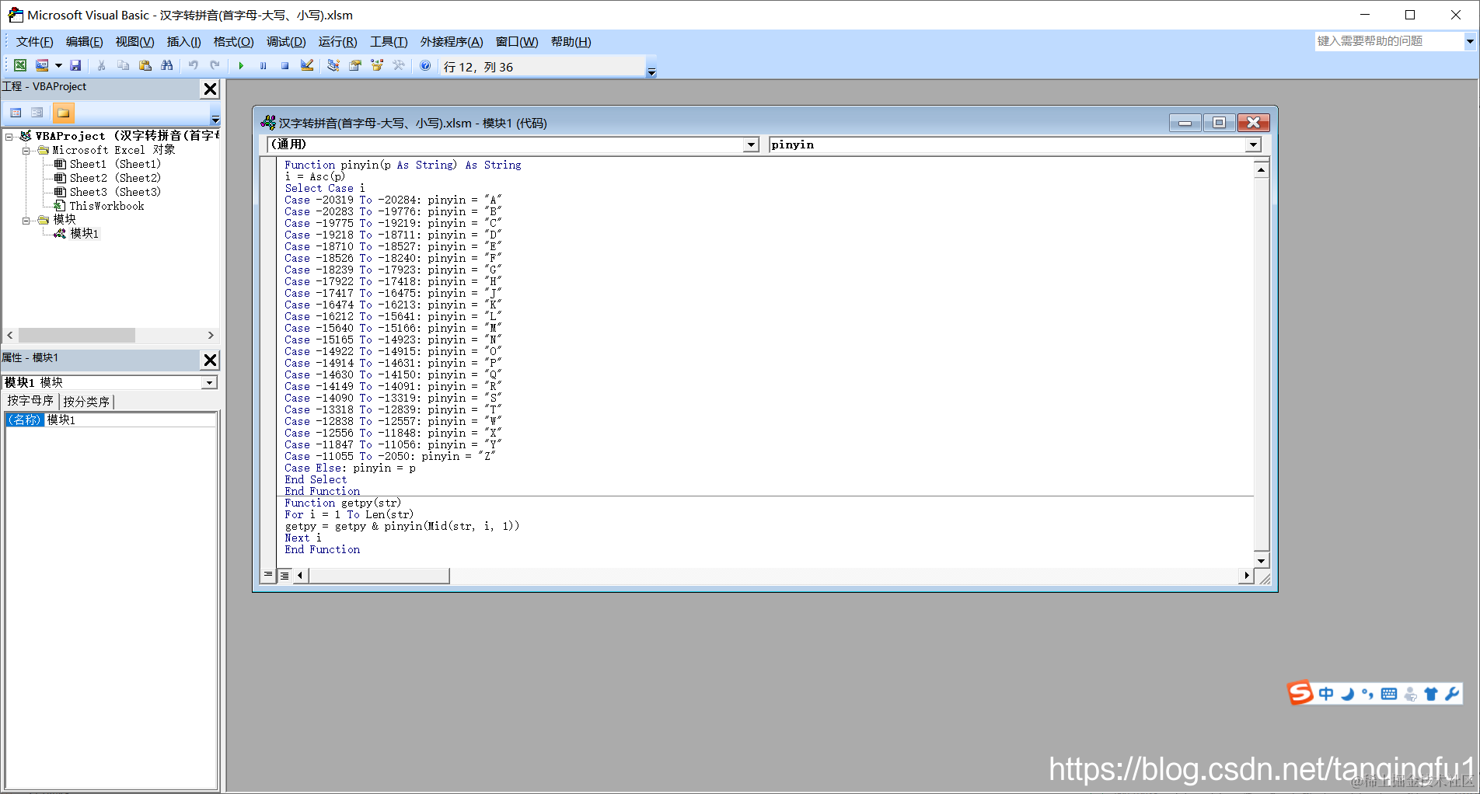Stop execution with the Reset icon
The width and height of the screenshot is (1480, 794).
pos(284,66)
